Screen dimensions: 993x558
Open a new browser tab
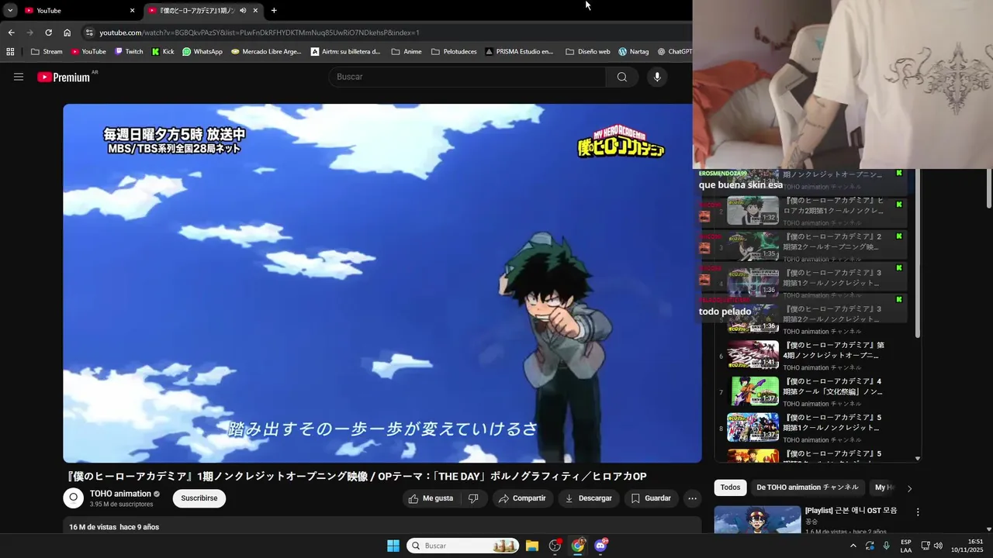click(274, 10)
